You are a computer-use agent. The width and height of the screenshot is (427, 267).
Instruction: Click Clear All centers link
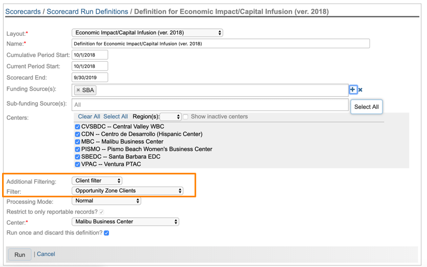(x=89, y=117)
